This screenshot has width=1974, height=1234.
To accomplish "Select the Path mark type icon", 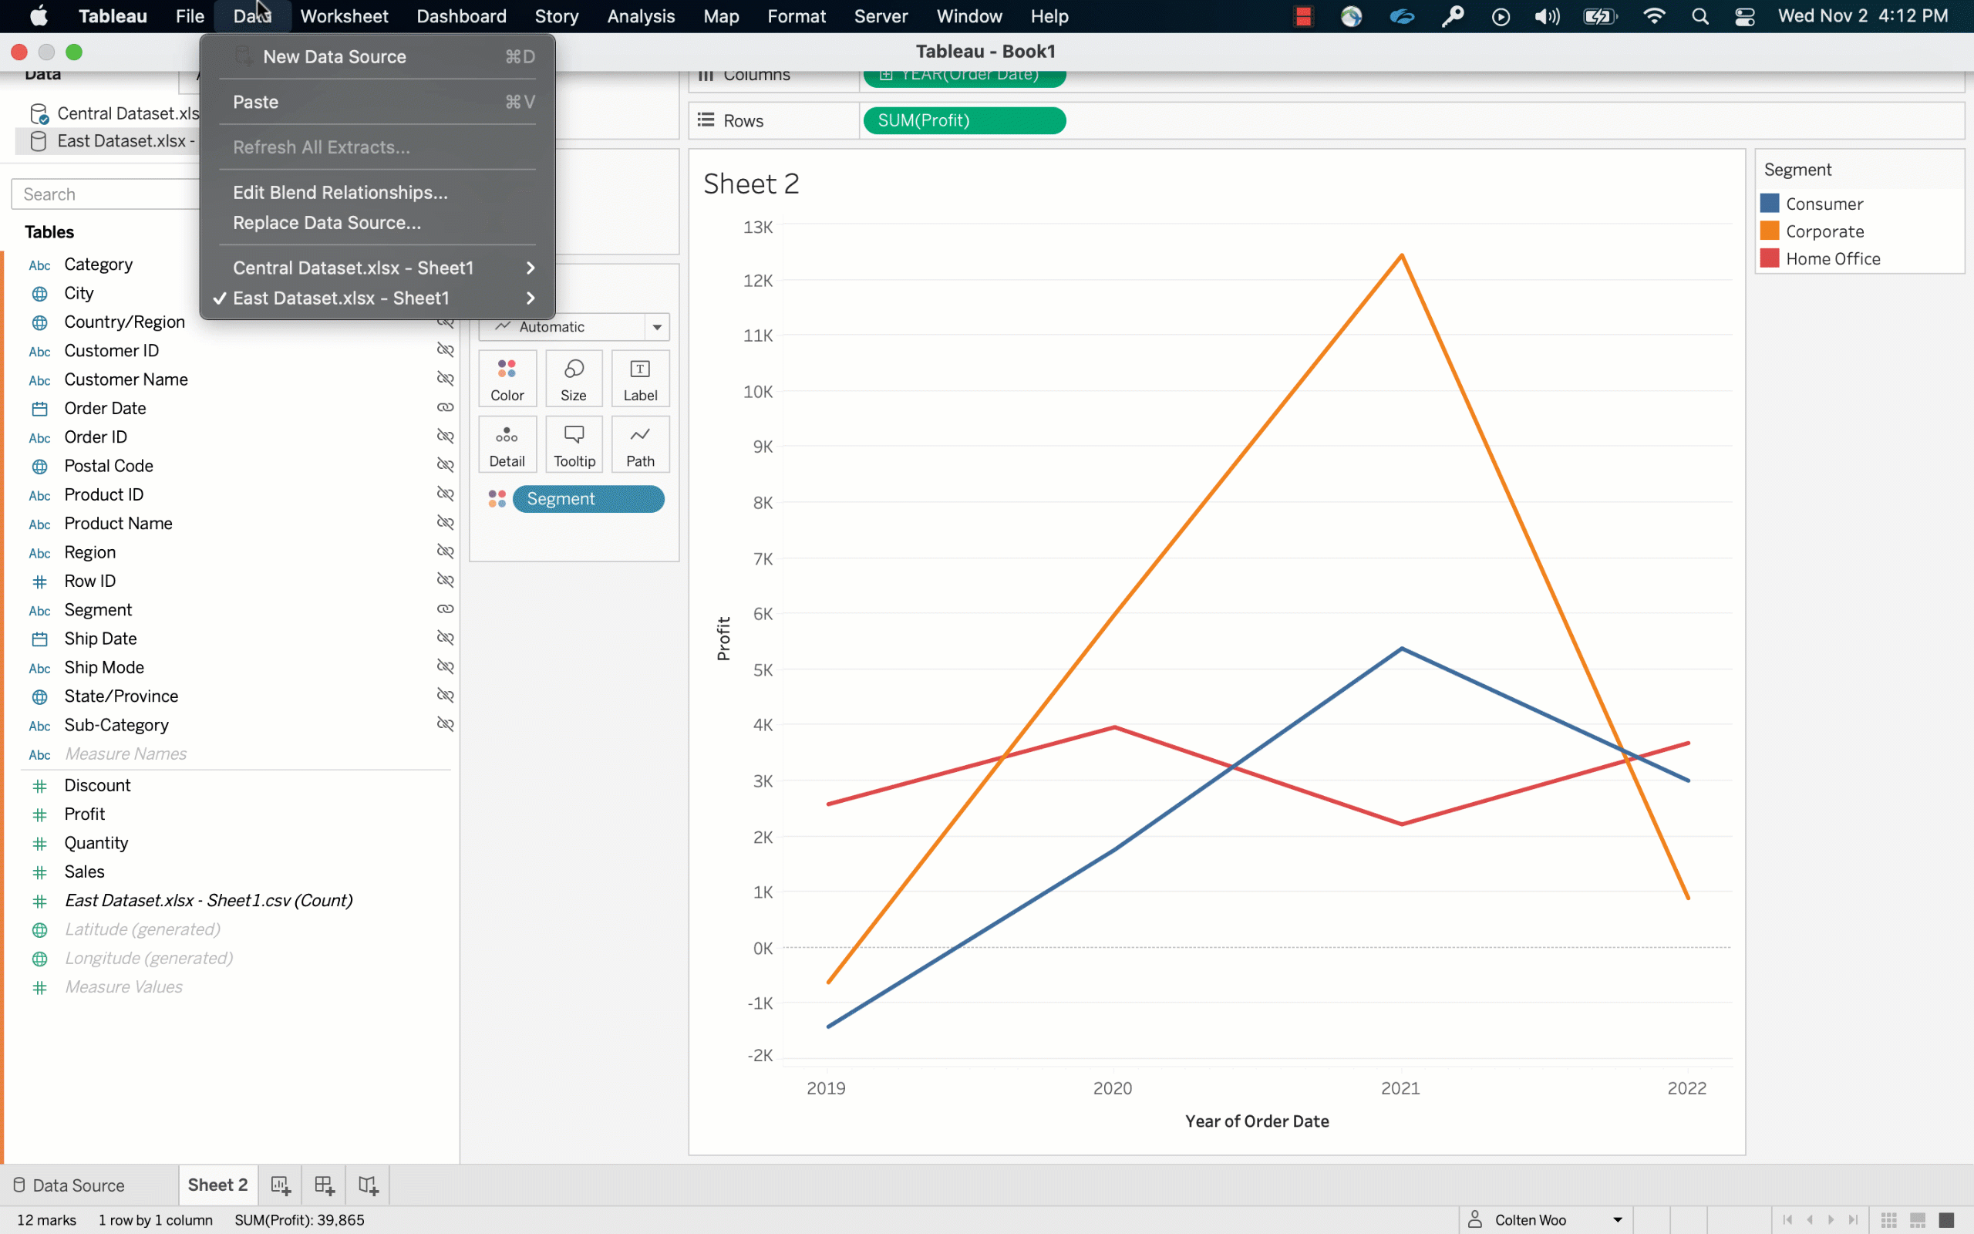I will (639, 443).
